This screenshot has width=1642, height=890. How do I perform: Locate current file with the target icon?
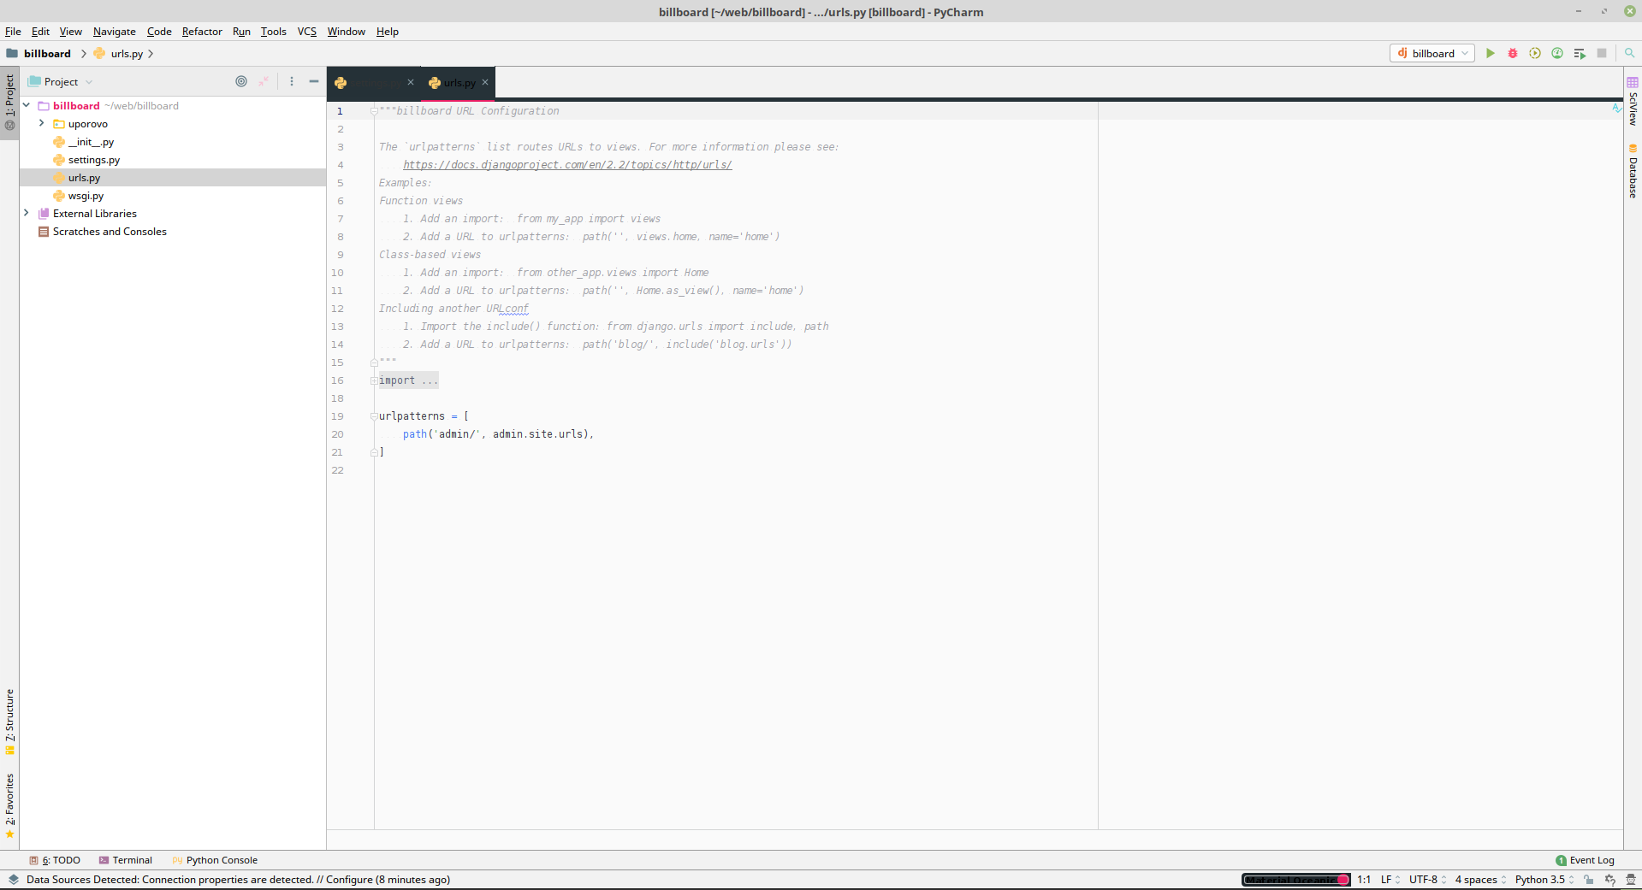(x=241, y=81)
